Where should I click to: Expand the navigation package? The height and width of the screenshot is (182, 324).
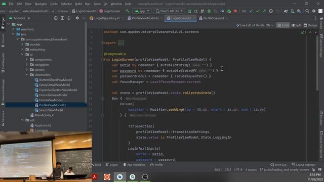click(27, 65)
